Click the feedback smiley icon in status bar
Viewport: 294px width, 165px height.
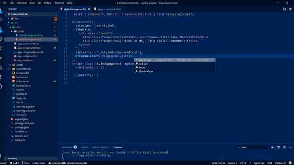point(290,163)
